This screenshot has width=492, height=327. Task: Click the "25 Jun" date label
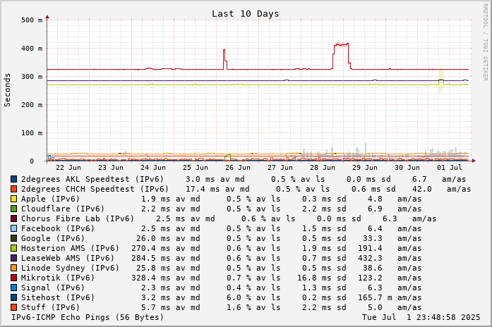pos(196,168)
